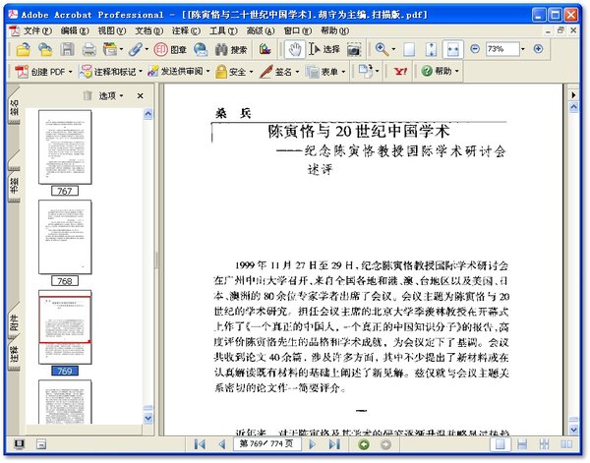This screenshot has width=590, height=463.
Task: Click the trash icon in pages panel
Action: coord(88,95)
